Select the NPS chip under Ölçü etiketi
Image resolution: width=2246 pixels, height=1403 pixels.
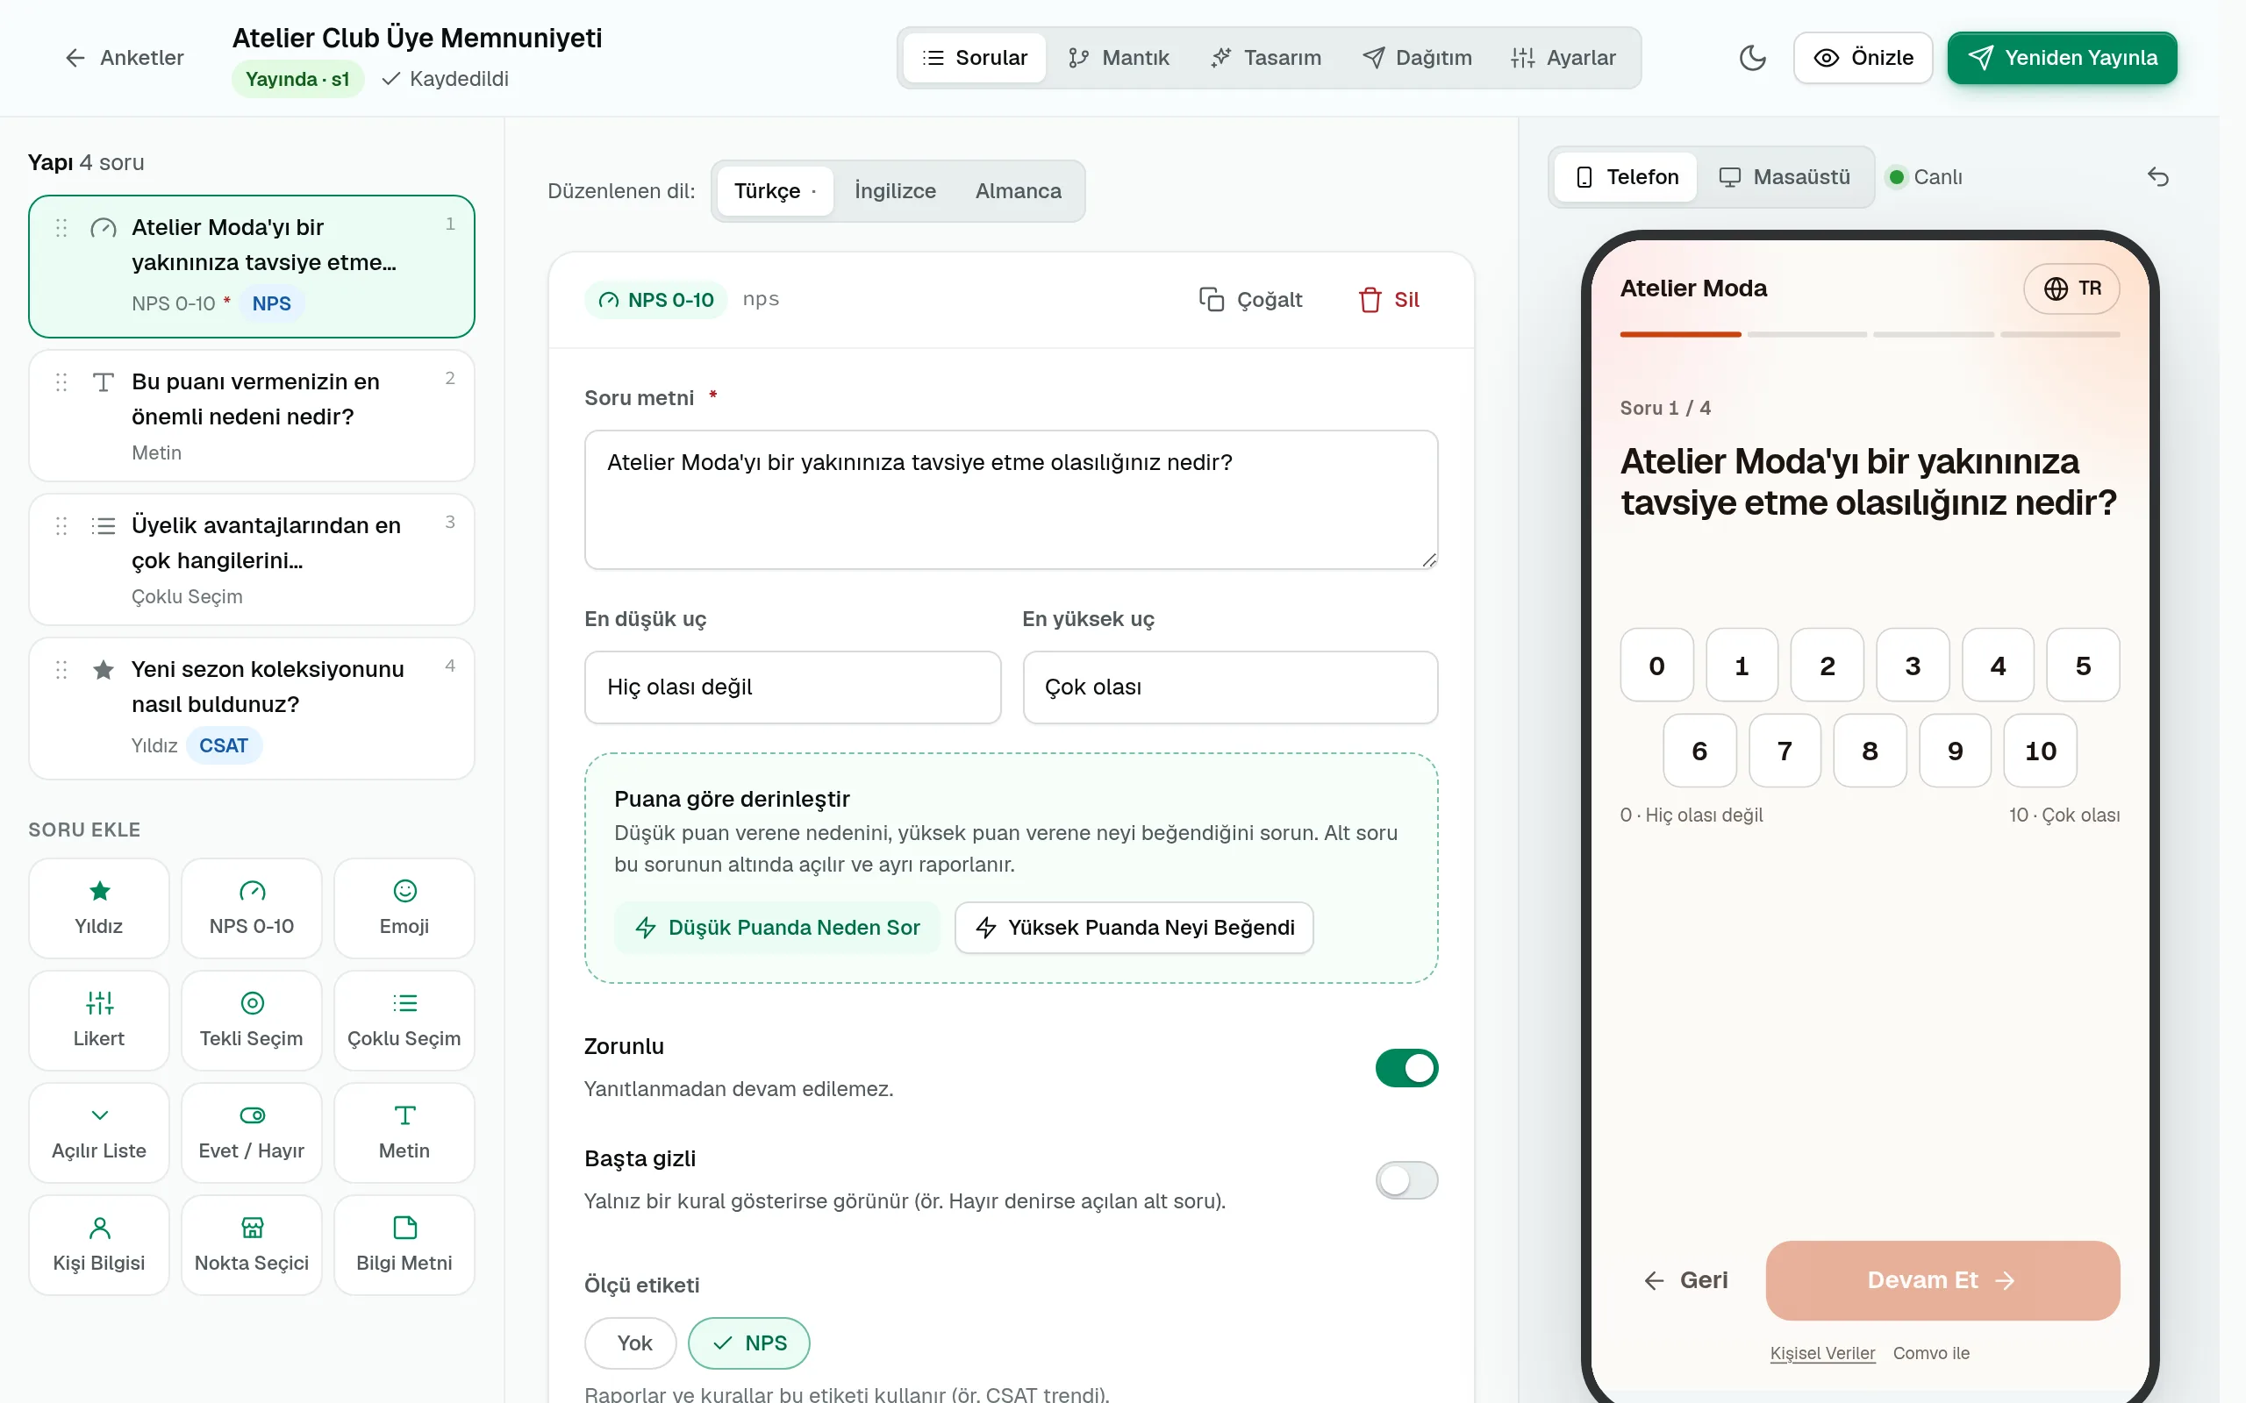749,1342
